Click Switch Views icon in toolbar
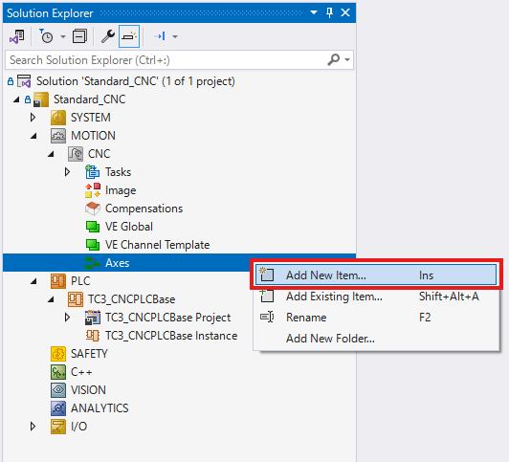This screenshot has height=462, width=509. click(17, 36)
